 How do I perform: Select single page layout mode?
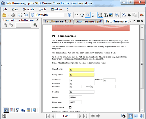point(130,116)
